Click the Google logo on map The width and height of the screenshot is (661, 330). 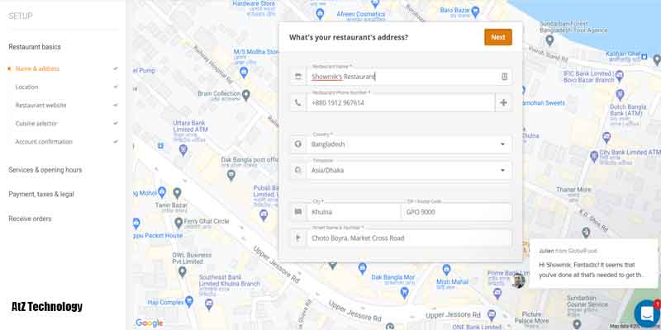click(x=150, y=323)
